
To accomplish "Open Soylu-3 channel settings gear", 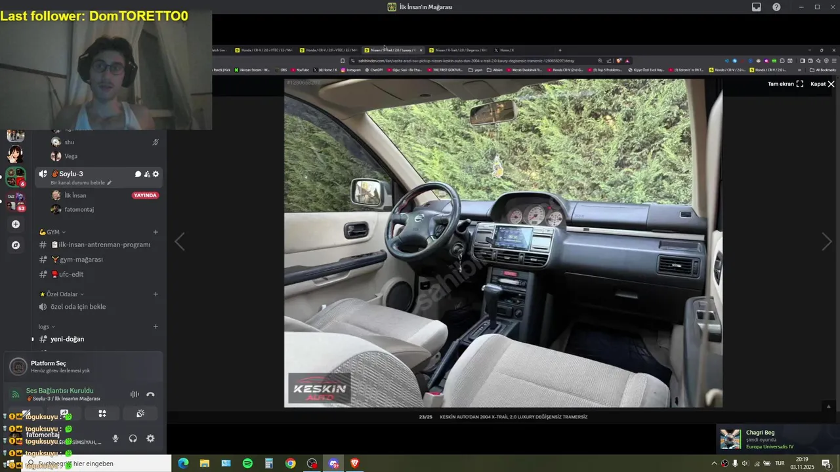I will (156, 174).
